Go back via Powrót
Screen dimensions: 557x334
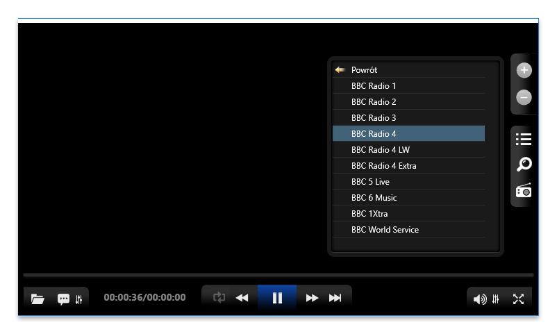point(408,70)
